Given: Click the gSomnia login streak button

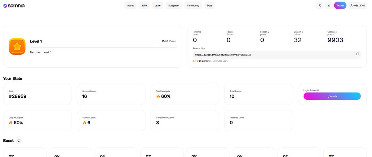Looking at the screenshot, I should pyautogui.click(x=332, y=96).
